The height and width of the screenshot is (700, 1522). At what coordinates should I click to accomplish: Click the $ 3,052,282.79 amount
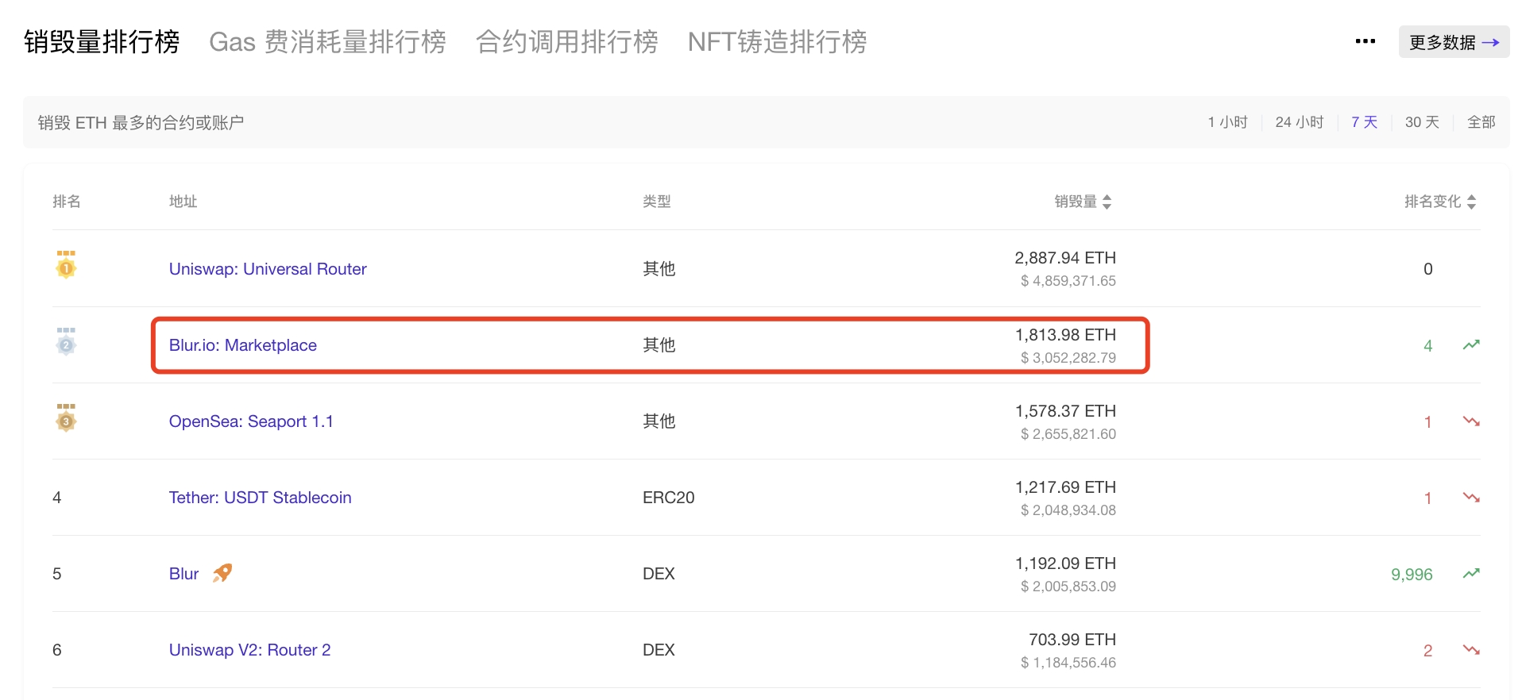pyautogui.click(x=1068, y=358)
